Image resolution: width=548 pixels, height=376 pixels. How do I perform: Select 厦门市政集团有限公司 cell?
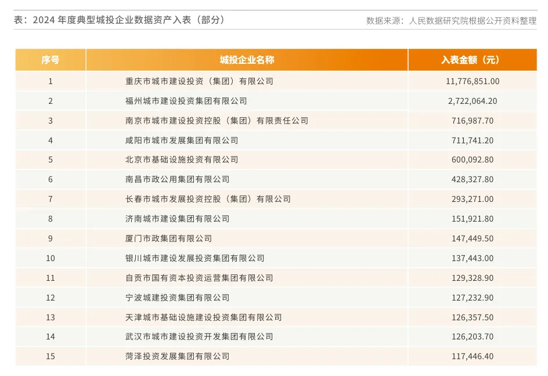[x=168, y=238]
